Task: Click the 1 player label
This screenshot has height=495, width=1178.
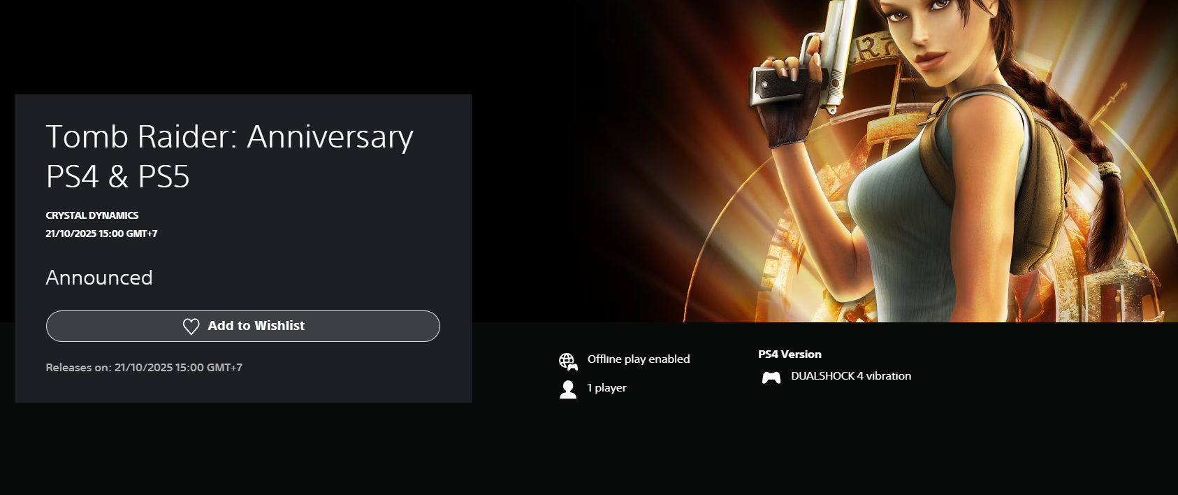Action: click(606, 387)
